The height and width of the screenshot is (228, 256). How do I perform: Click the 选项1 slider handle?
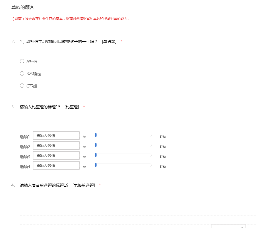pyautogui.click(x=96, y=135)
